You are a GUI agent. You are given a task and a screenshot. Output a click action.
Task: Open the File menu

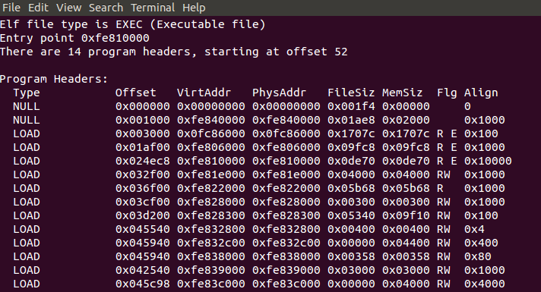[x=11, y=8]
